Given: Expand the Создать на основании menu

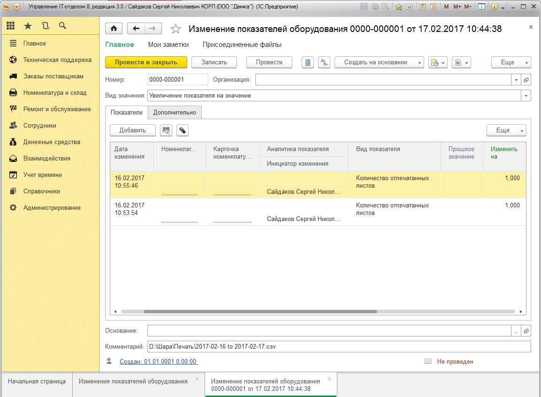Looking at the screenshot, I should 379,62.
